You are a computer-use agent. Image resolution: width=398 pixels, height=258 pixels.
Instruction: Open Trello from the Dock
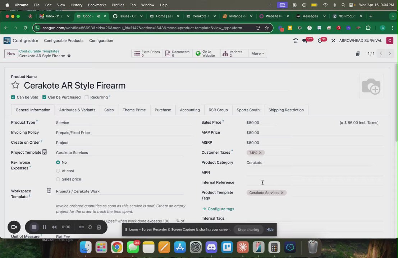pyautogui.click(x=227, y=247)
